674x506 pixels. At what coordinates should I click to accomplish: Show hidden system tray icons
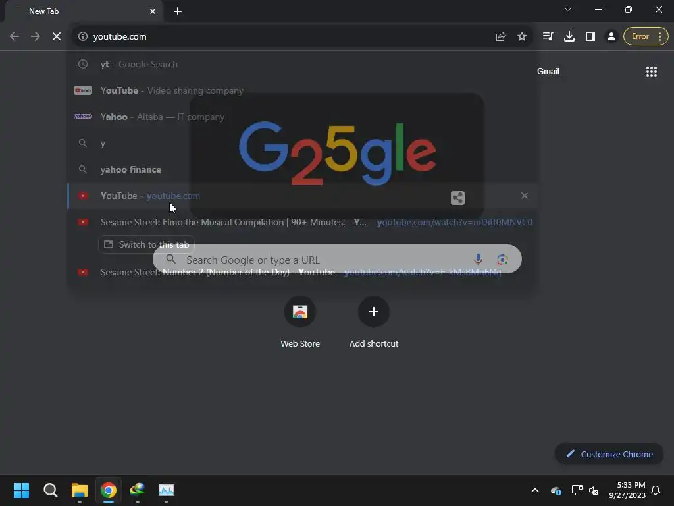pos(535,490)
